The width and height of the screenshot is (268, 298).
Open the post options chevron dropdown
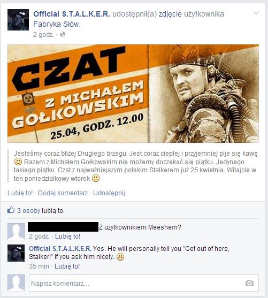[x=256, y=13]
